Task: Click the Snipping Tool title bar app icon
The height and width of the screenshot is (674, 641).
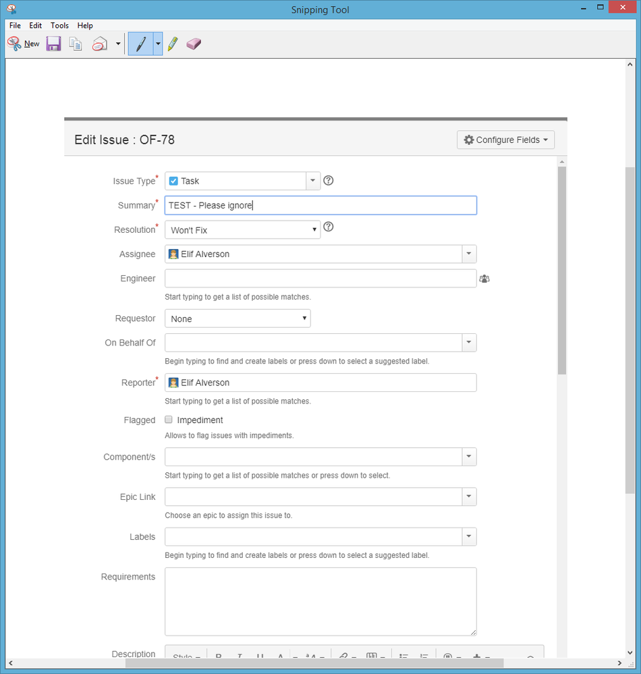Action: click(12, 9)
